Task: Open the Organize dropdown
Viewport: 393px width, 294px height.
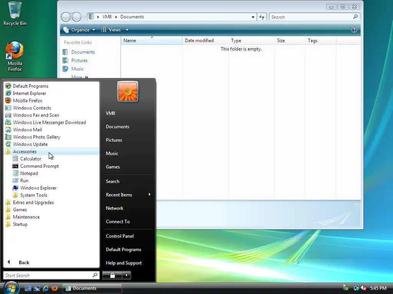Action: (79, 30)
